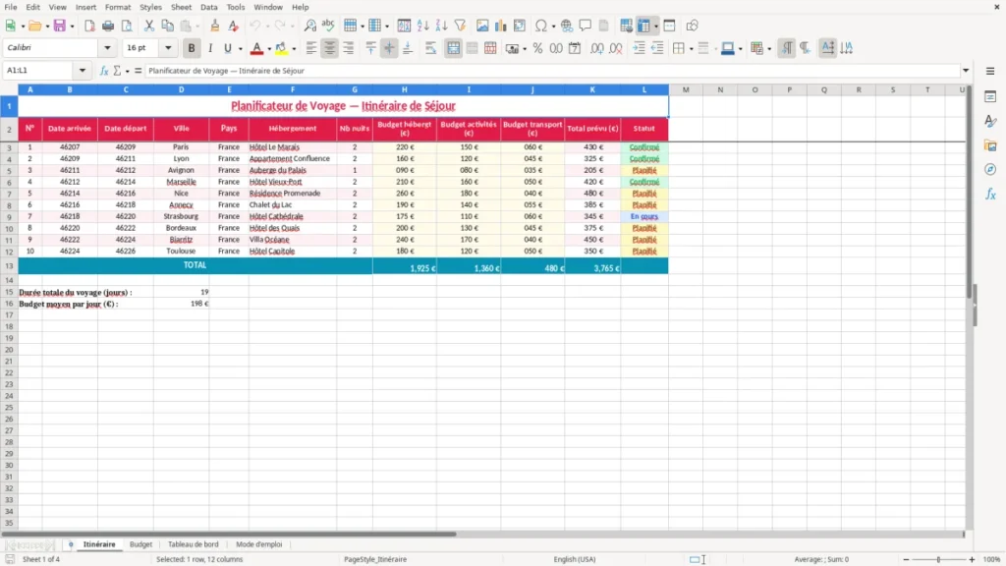Insert a comment with the speech bubble icon

click(x=586, y=26)
